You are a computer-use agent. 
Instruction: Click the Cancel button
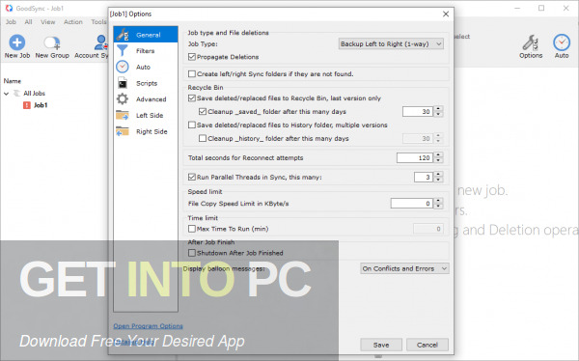point(427,345)
